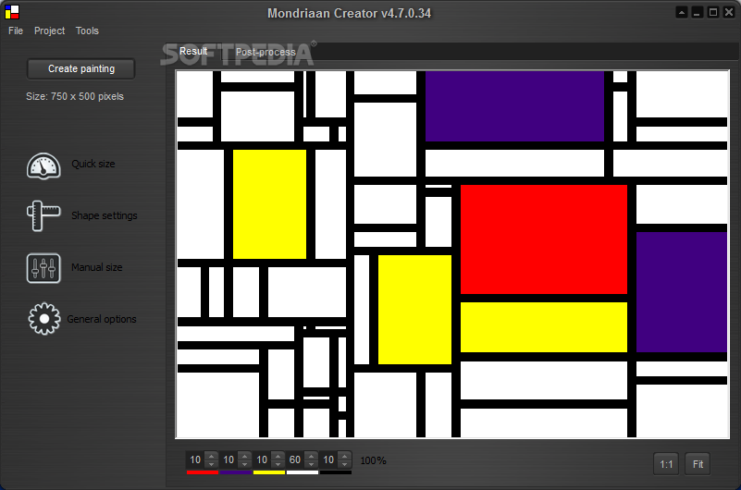Click the Create painting button
The width and height of the screenshot is (741, 490).
81,69
